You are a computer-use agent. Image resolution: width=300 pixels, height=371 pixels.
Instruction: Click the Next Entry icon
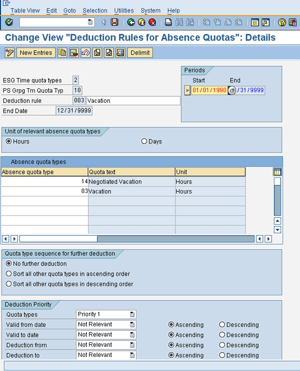[x=109, y=53]
